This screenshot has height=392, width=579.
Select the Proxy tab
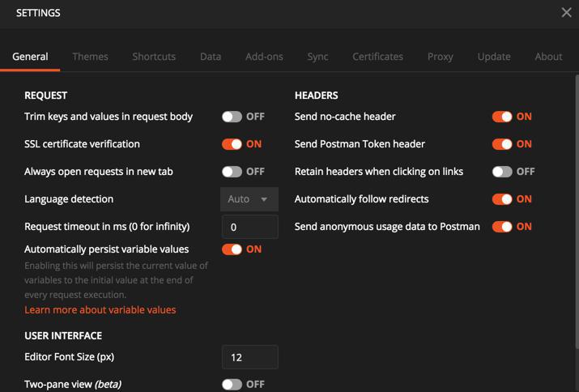[441, 57]
